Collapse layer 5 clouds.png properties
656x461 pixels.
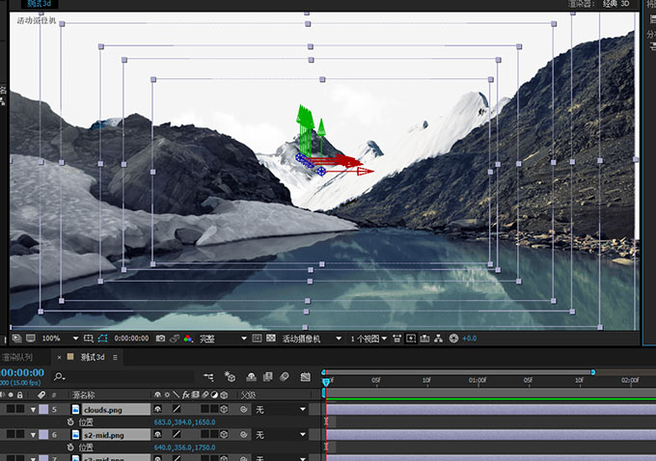tap(33, 410)
